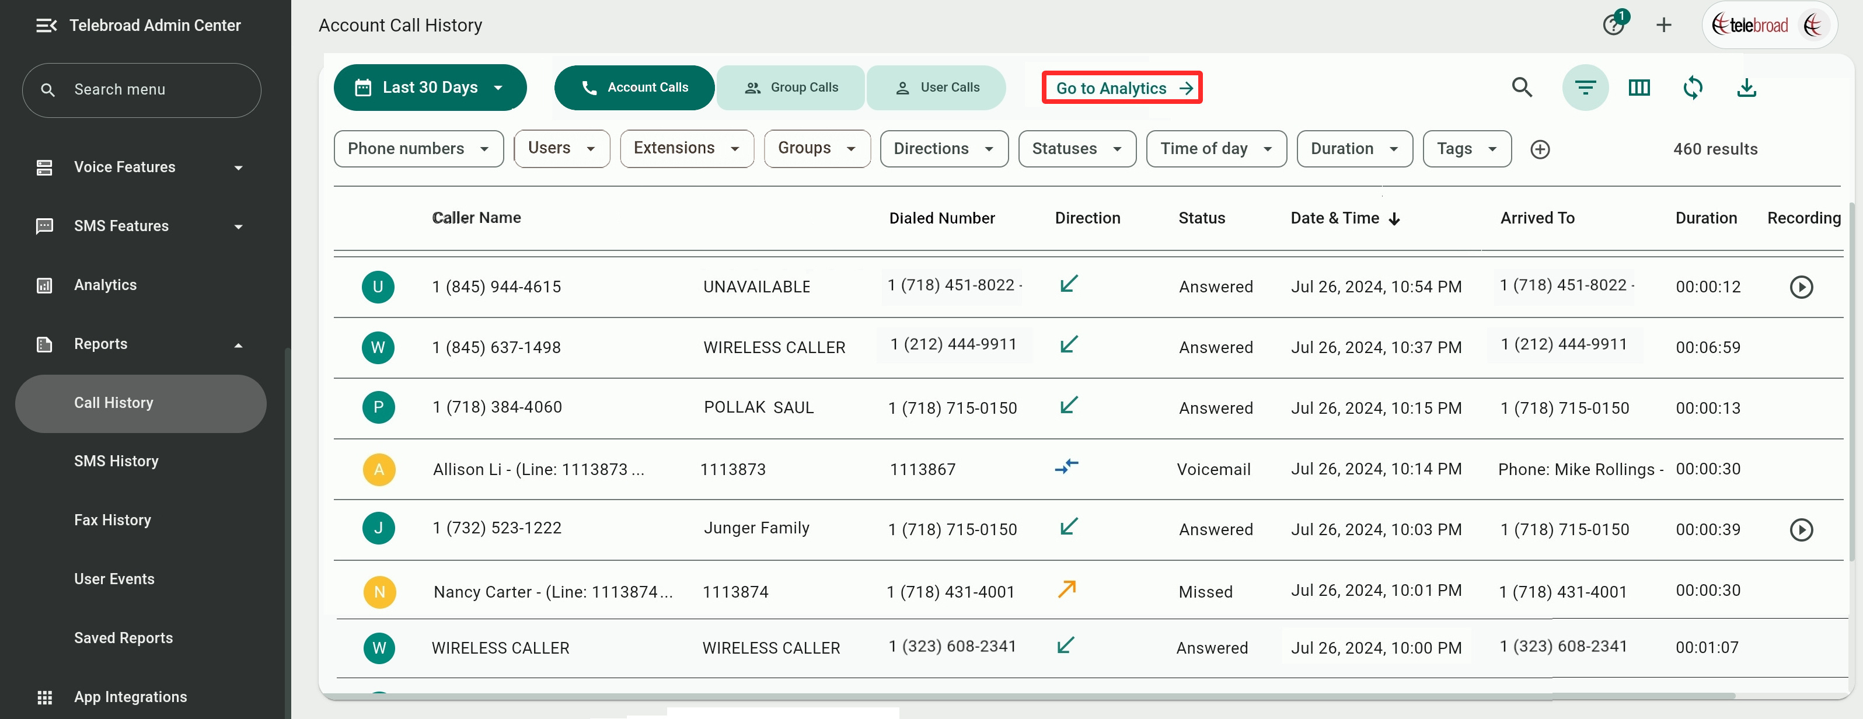1863x719 pixels.
Task: Toggle the filter list icon
Action: (1585, 88)
